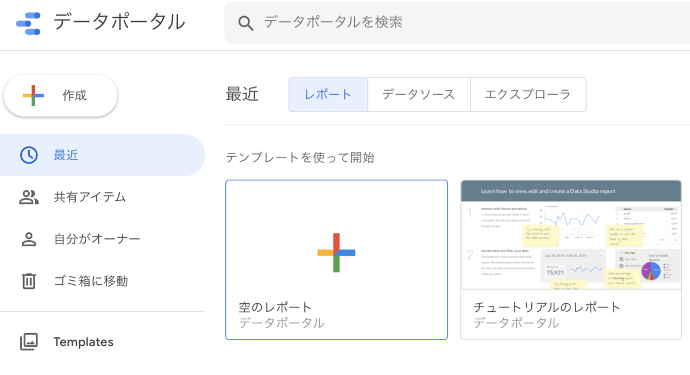Click the テンプレートを使って開始 heading
690x375 pixels.
[300, 157]
